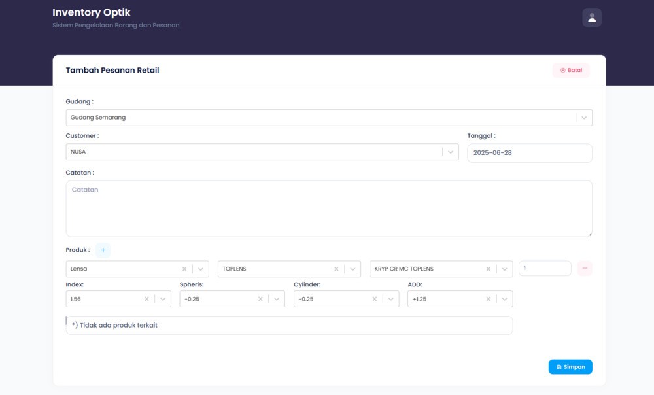
Task: Open the KRYP CR MC TOPLENS dropdown chevron
Action: click(x=504, y=269)
